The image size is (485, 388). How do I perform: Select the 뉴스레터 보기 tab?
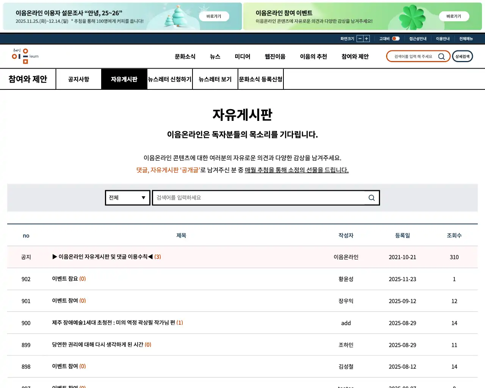(x=215, y=79)
